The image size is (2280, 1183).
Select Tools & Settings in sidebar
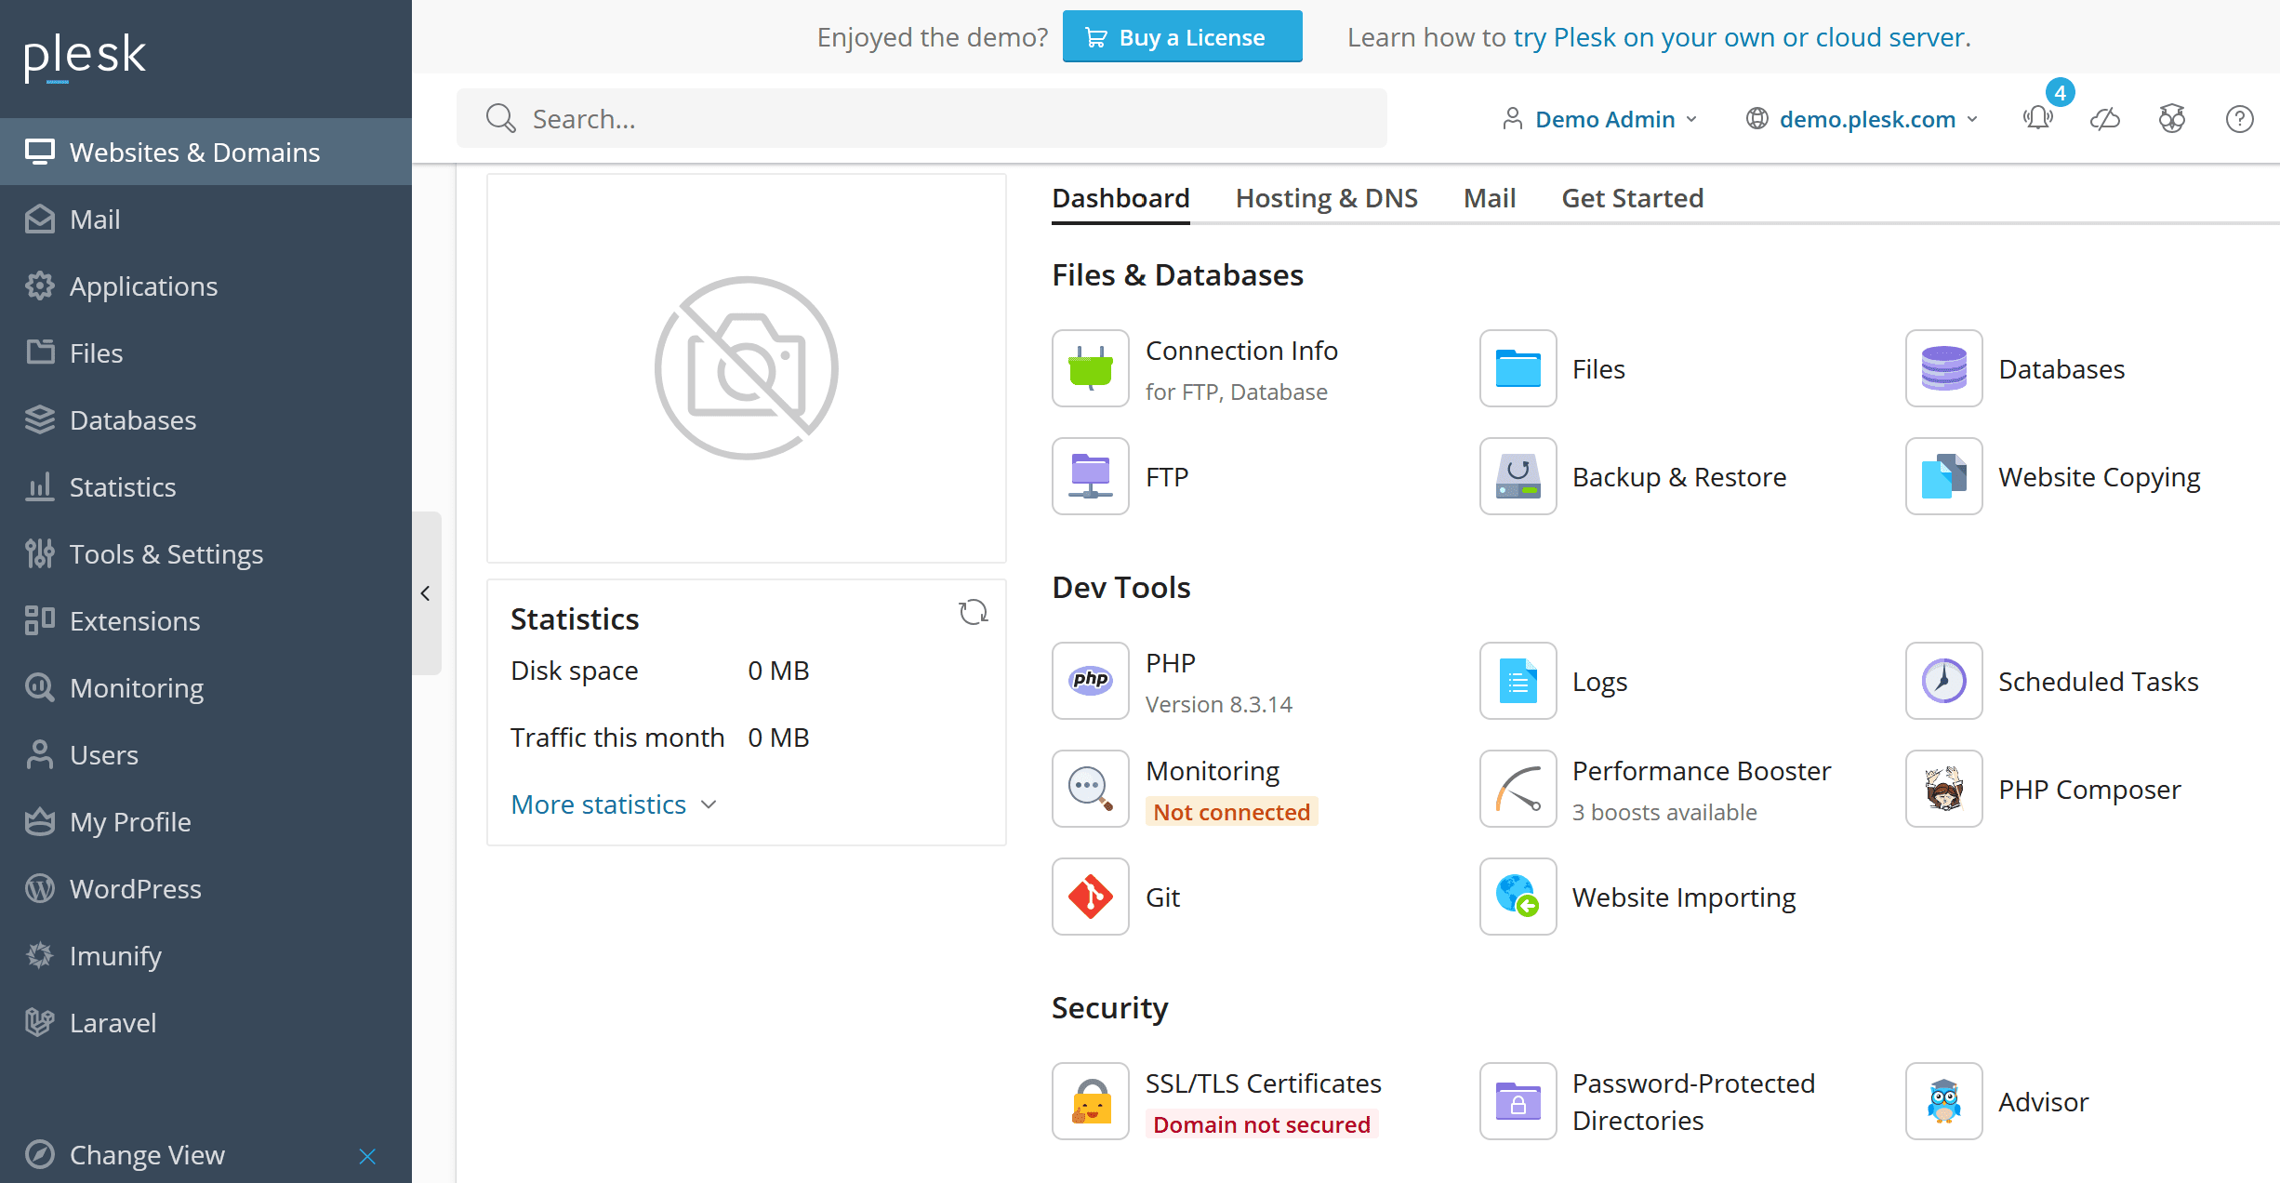click(166, 554)
